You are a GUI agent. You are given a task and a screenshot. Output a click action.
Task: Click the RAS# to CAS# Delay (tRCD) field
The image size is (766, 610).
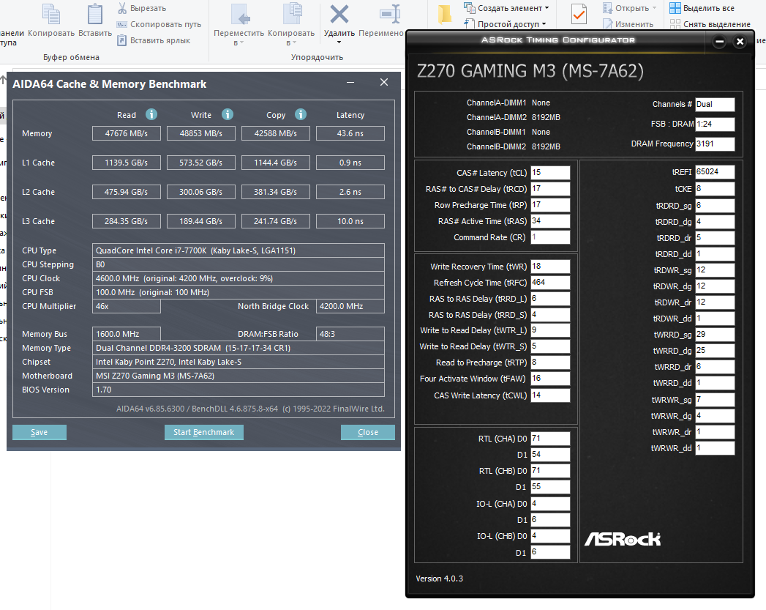click(x=550, y=189)
